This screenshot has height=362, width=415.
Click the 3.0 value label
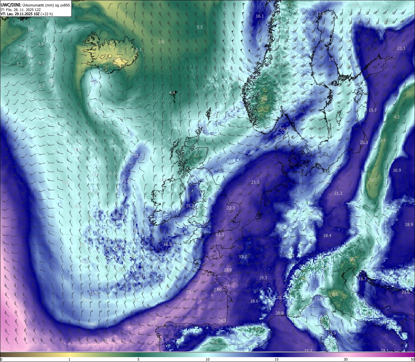coord(371,180)
